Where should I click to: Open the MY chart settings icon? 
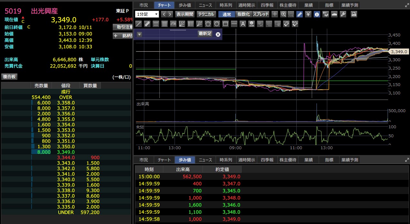coord(325,14)
